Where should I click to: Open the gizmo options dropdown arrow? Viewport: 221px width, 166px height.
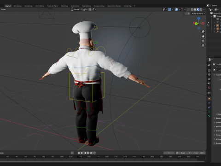point(172,10)
